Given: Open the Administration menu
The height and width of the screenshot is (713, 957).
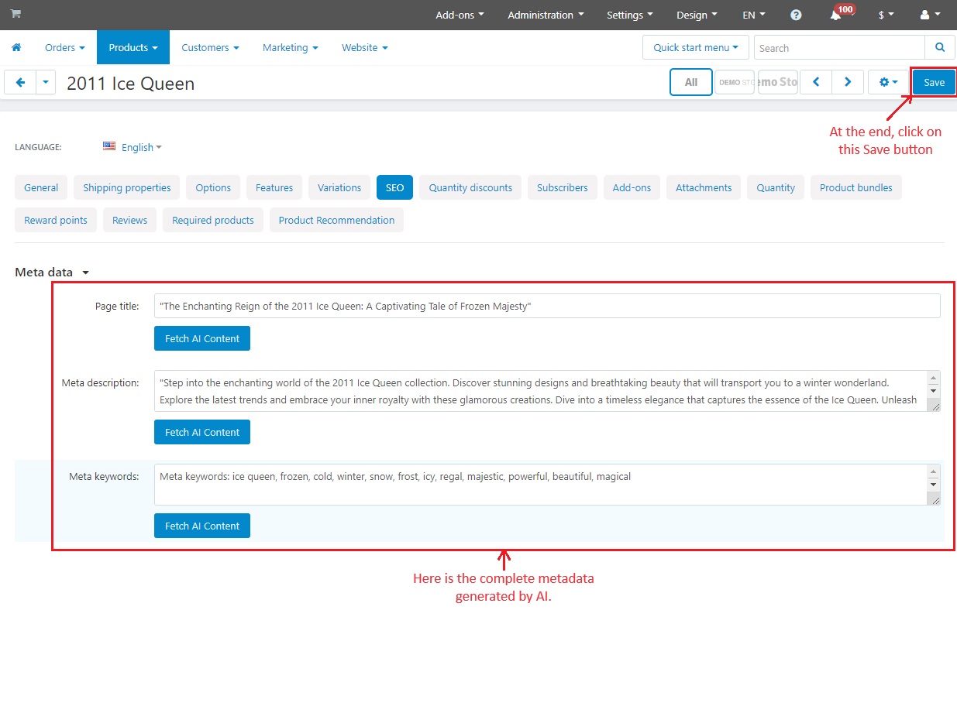Looking at the screenshot, I should [546, 15].
